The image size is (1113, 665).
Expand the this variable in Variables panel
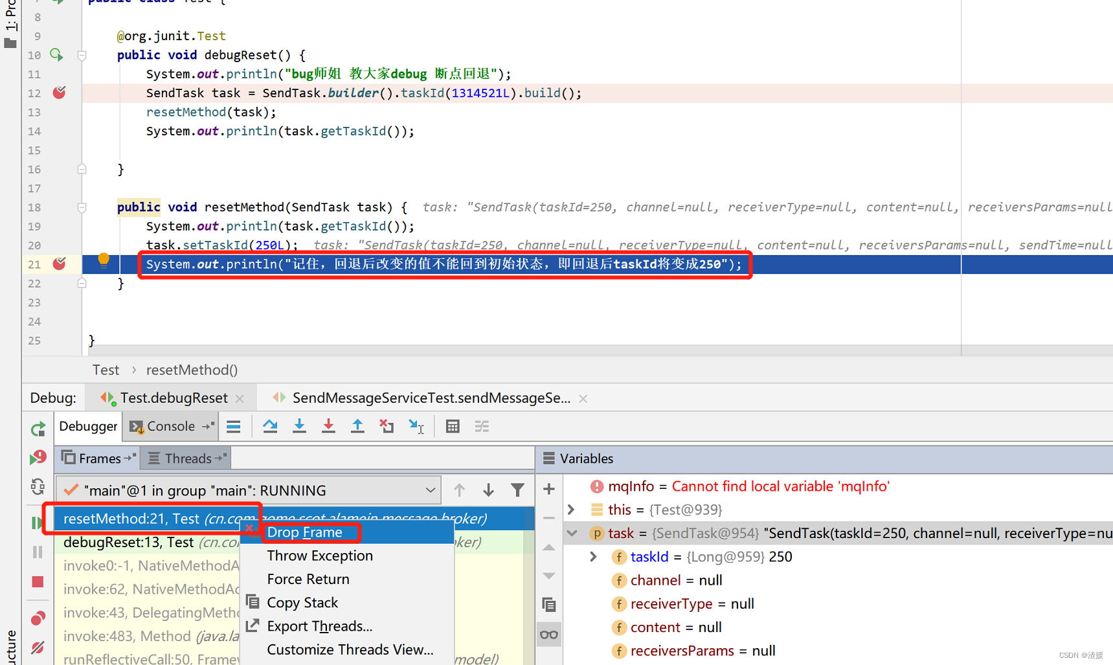tap(572, 510)
